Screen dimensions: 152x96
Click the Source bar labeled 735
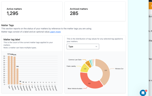point(17,76)
